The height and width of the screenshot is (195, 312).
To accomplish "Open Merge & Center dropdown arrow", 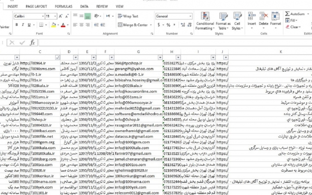I will (x=151, y=25).
